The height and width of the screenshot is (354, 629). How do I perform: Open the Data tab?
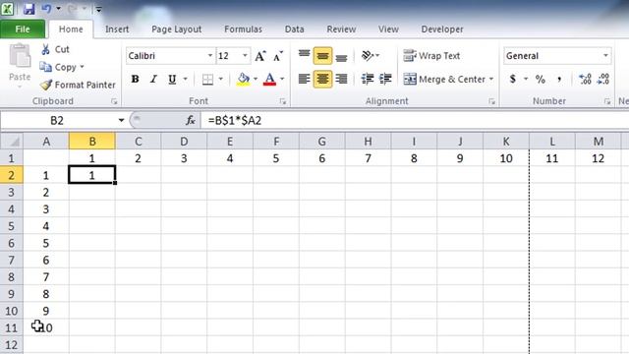(295, 29)
